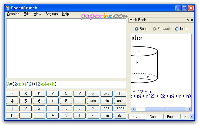Click the divide (/) button

[x=52, y=94]
